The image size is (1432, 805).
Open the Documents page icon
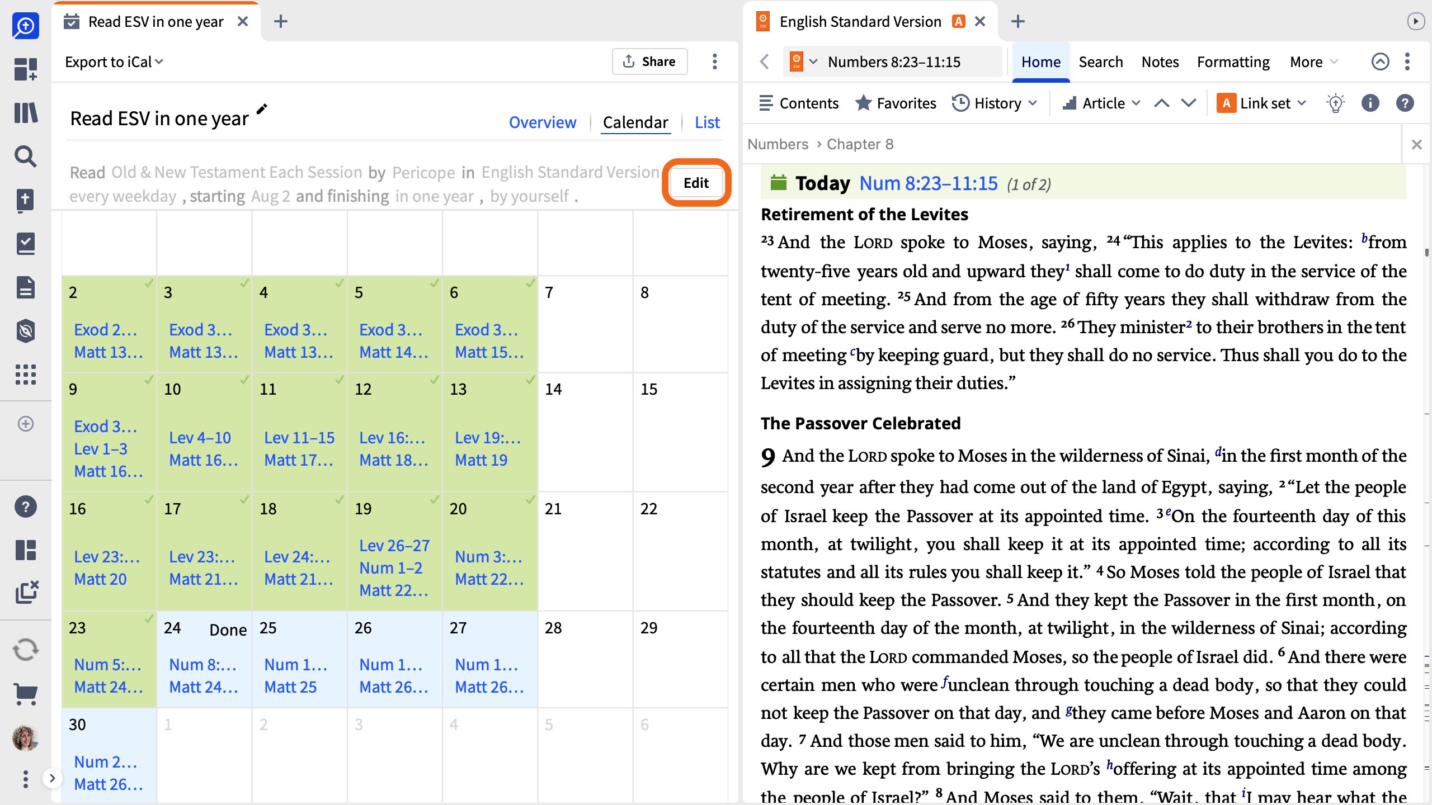click(26, 287)
